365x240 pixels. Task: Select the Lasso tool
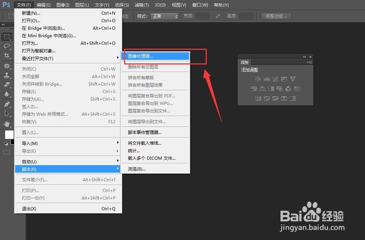(x=7, y=46)
